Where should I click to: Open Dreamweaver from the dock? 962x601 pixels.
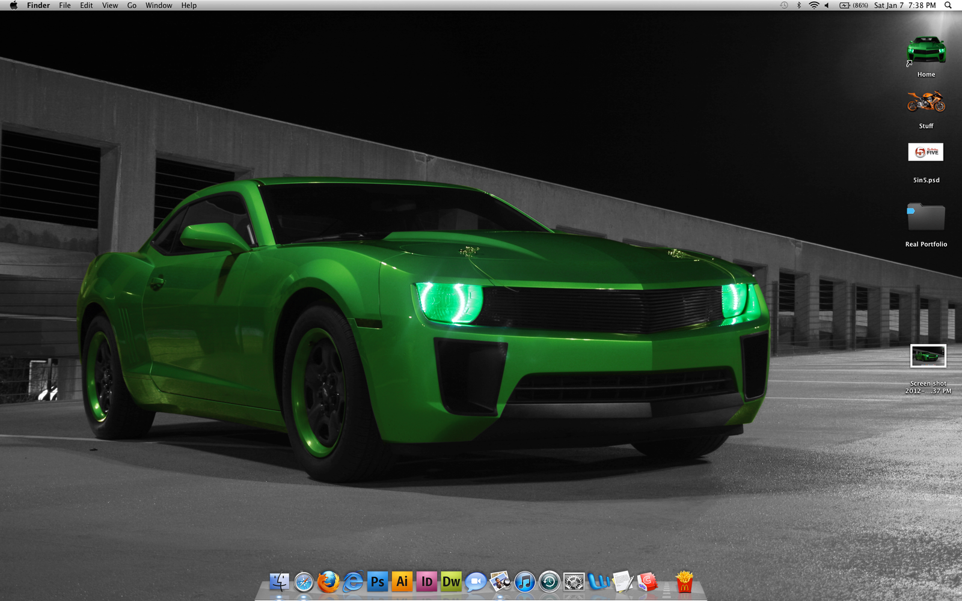coord(451,582)
